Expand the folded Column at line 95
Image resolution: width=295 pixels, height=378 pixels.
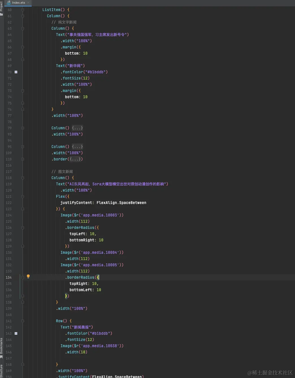tap(23, 147)
